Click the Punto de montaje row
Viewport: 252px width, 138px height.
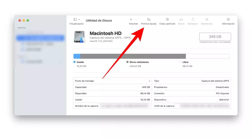click(112, 81)
